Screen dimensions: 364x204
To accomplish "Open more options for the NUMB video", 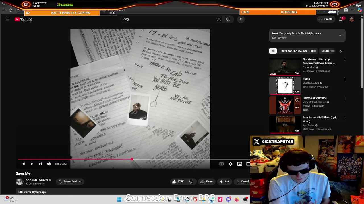I will pos(344,79).
